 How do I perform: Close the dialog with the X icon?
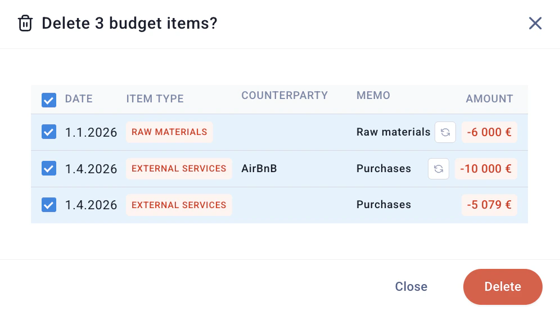point(535,24)
